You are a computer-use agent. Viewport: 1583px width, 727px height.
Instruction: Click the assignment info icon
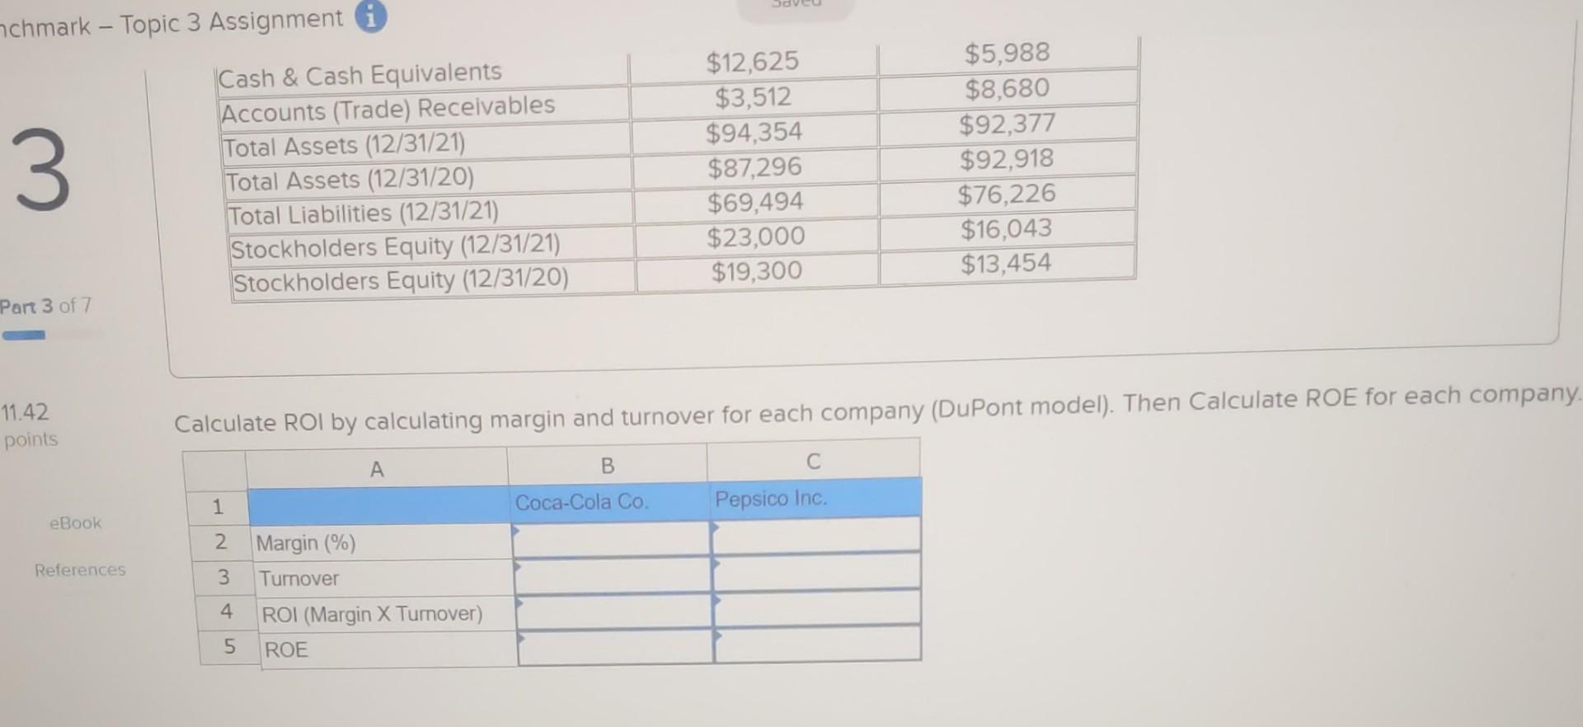click(372, 18)
